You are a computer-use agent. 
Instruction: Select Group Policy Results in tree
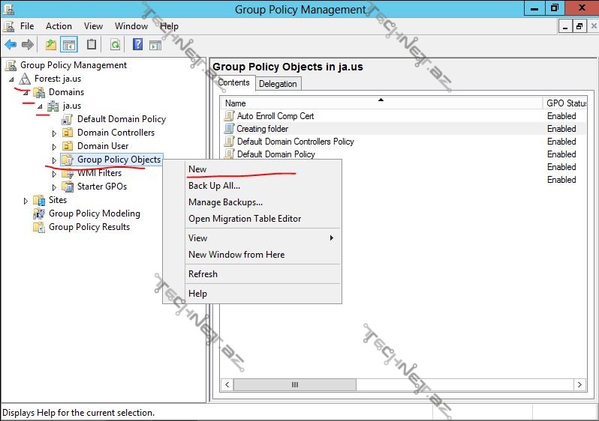coord(89,227)
